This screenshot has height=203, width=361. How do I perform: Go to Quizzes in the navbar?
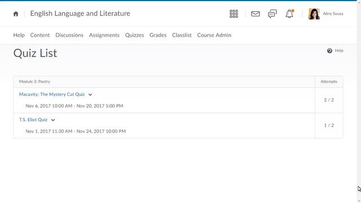click(134, 35)
